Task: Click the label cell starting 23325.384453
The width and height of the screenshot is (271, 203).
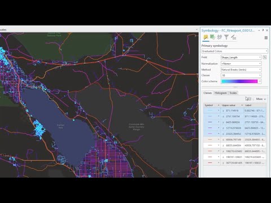Action: tap(255, 139)
